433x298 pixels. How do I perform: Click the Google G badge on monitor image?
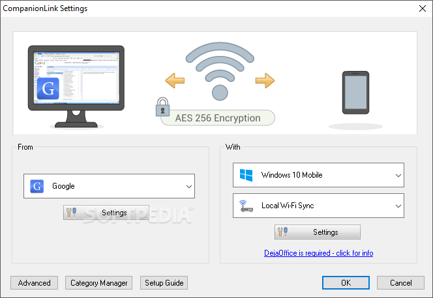pos(48,88)
